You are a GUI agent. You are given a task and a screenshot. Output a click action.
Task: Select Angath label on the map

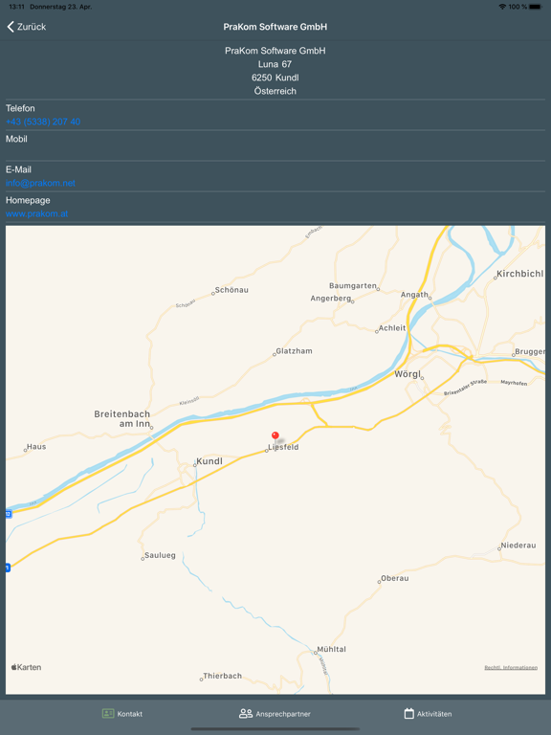click(414, 295)
